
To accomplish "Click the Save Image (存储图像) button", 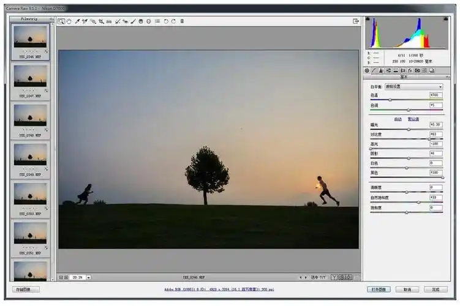I will (x=26, y=289).
